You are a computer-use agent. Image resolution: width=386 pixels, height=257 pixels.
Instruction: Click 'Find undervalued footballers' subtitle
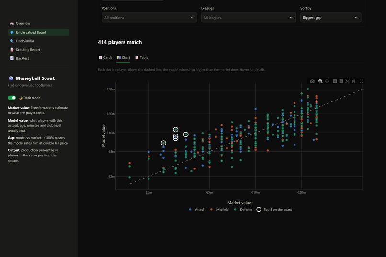point(30,85)
